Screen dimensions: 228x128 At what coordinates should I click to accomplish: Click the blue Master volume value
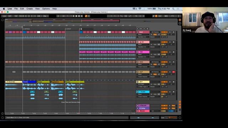click(x=172, y=111)
